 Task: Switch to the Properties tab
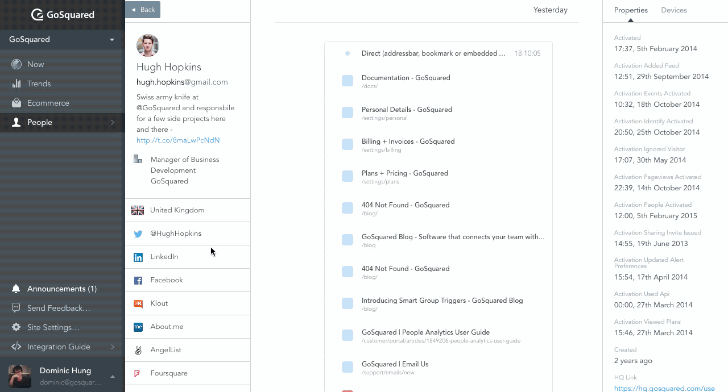[631, 10]
